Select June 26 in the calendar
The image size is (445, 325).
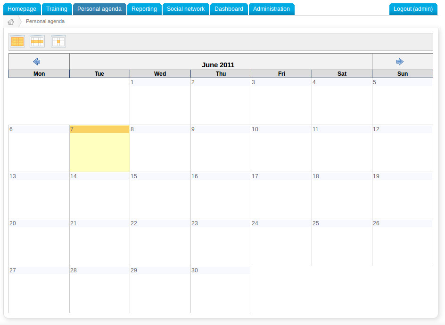pyautogui.click(x=402, y=242)
